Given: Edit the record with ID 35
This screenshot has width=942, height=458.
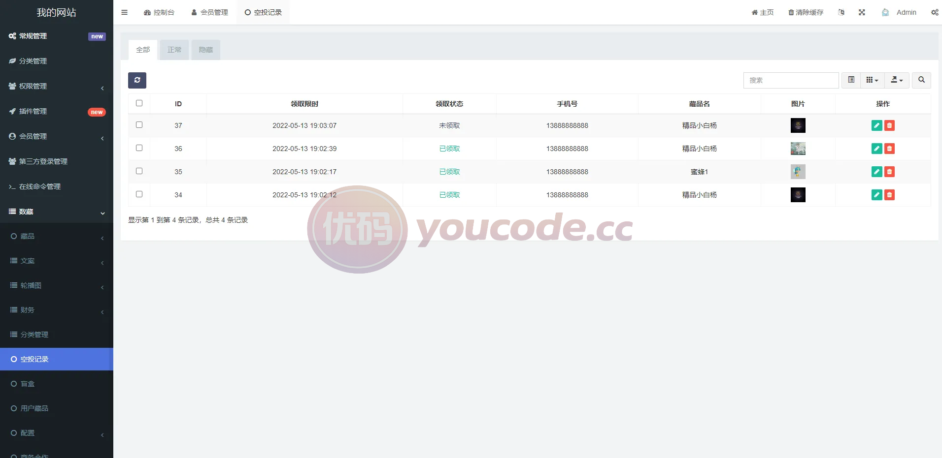Looking at the screenshot, I should pos(876,172).
